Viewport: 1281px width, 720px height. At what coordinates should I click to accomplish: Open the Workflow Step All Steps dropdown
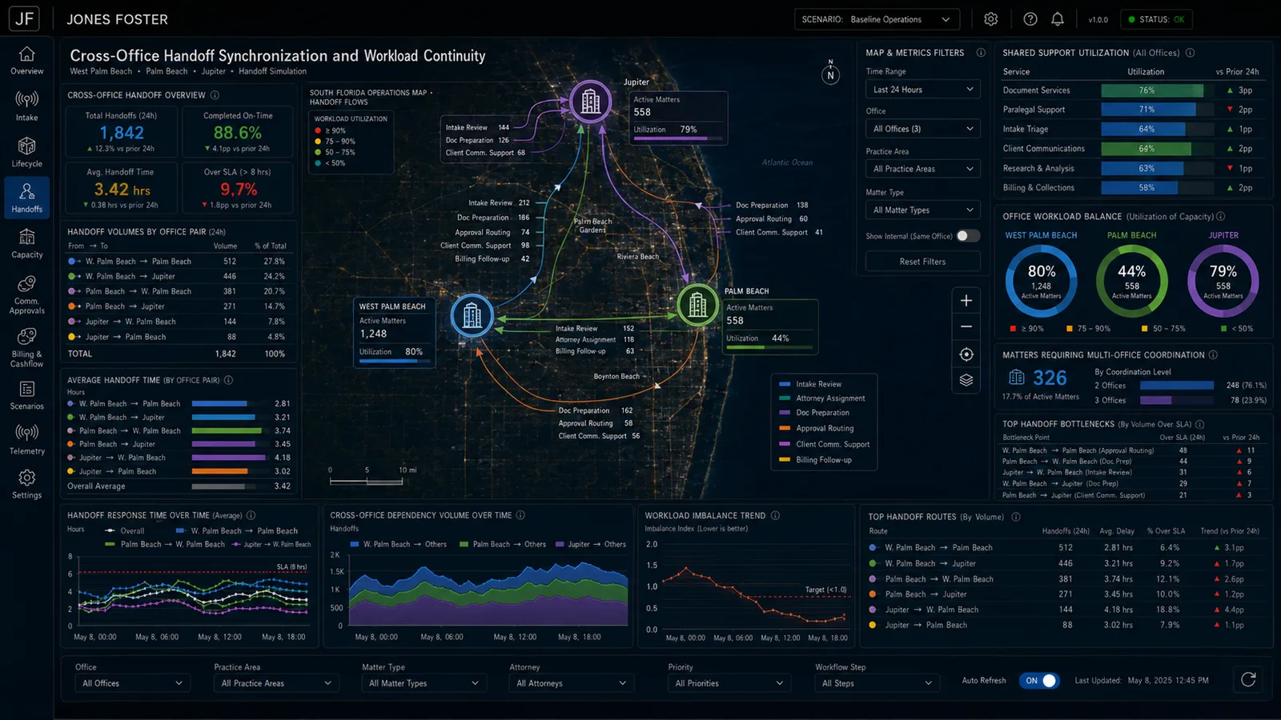point(877,683)
